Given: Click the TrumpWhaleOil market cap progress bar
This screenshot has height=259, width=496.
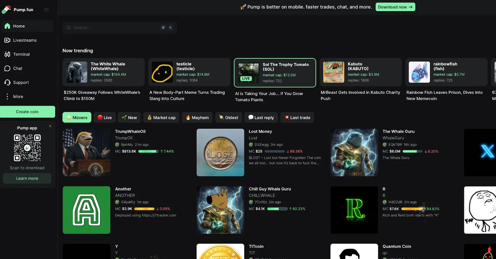Looking at the screenshot, I should (x=148, y=151).
